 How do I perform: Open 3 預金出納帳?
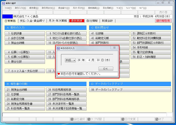click(x=25, y=43)
